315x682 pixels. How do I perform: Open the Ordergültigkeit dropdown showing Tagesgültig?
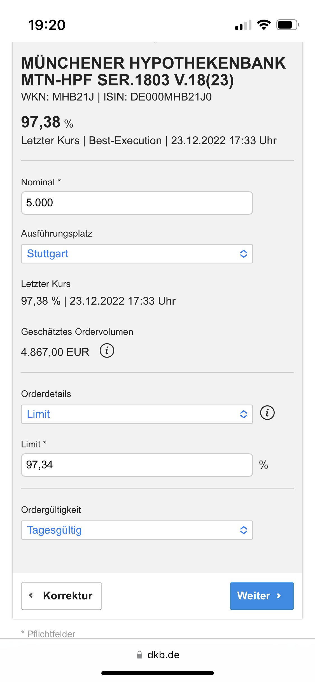(137, 530)
